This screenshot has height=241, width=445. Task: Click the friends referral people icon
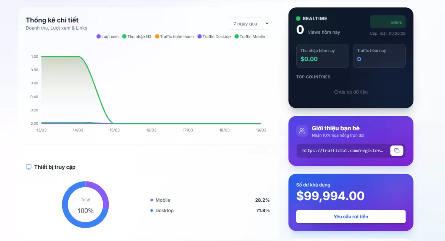click(x=302, y=131)
